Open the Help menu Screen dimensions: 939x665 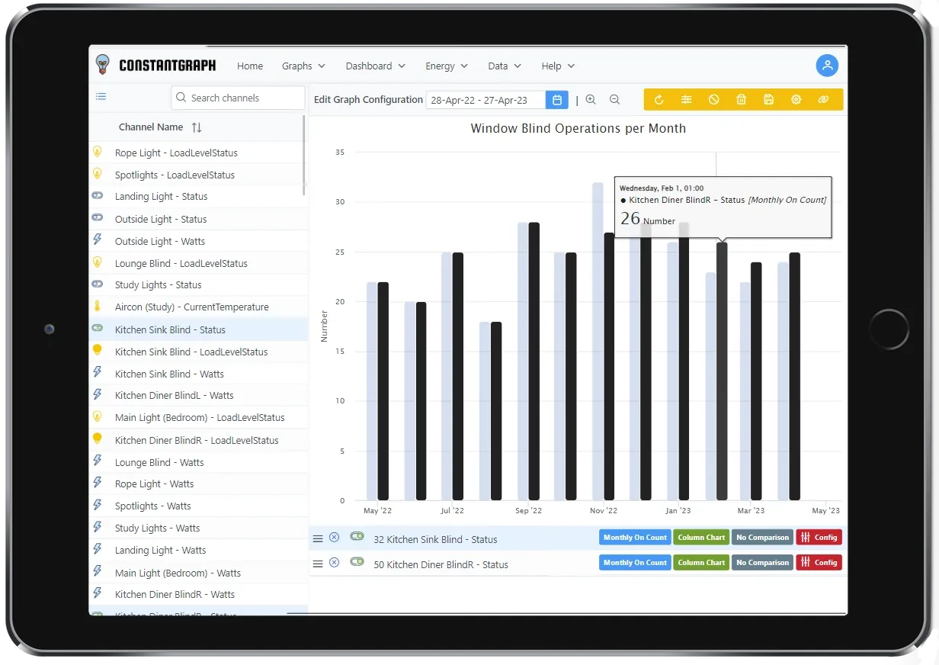pyautogui.click(x=558, y=66)
